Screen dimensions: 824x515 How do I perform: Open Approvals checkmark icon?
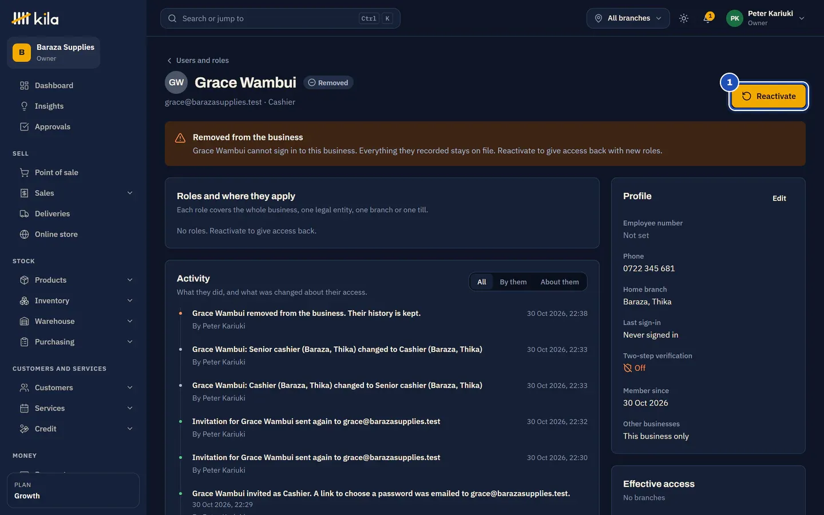pyautogui.click(x=24, y=127)
